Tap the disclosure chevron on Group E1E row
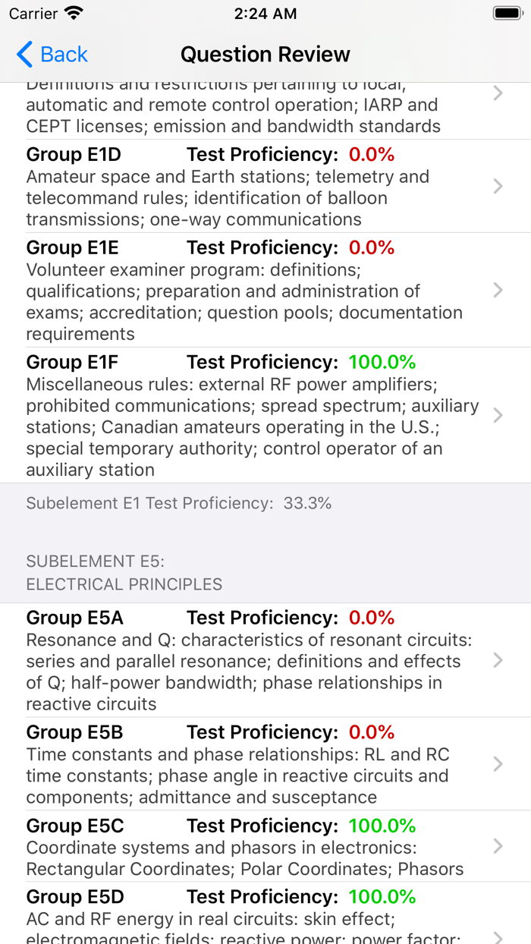Viewport: 531px width, 944px height. (498, 289)
